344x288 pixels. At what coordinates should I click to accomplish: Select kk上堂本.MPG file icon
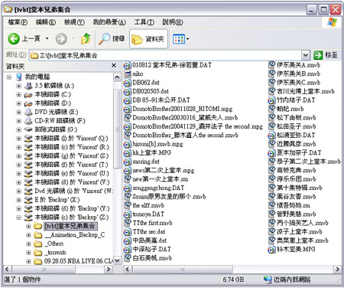click(x=127, y=153)
